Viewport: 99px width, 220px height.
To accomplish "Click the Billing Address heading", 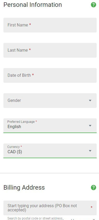I will (24, 188).
